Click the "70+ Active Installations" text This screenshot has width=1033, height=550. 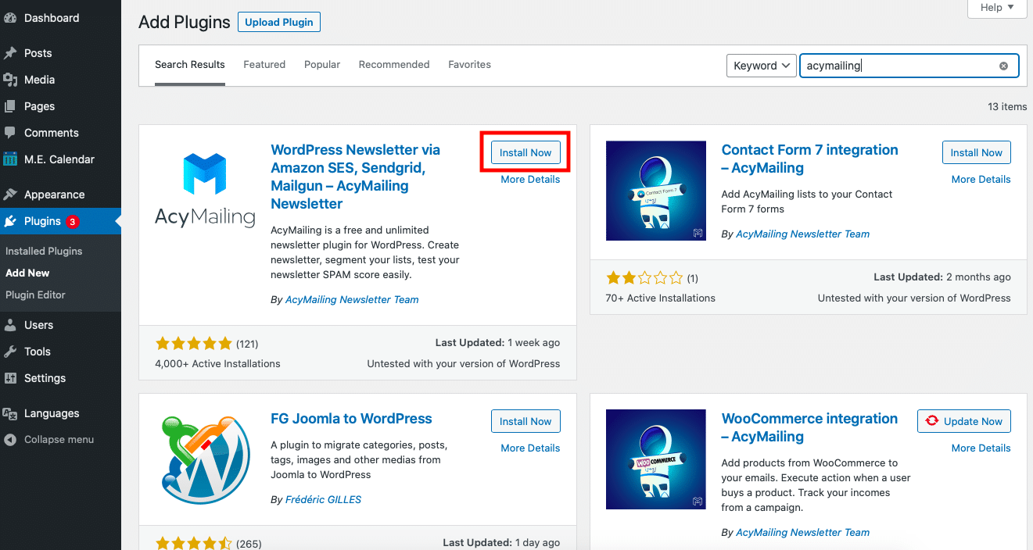660,298
